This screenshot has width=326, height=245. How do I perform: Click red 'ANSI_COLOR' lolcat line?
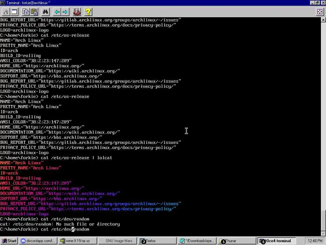[36, 183]
